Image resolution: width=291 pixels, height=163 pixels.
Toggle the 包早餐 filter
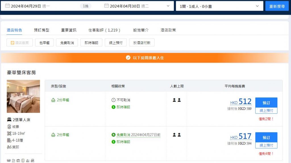tap(44, 43)
